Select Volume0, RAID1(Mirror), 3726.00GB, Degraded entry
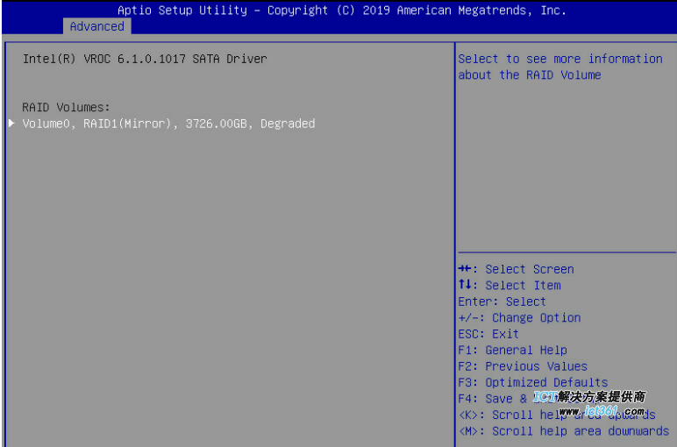Viewport: 677px width, 447px height. point(169,124)
